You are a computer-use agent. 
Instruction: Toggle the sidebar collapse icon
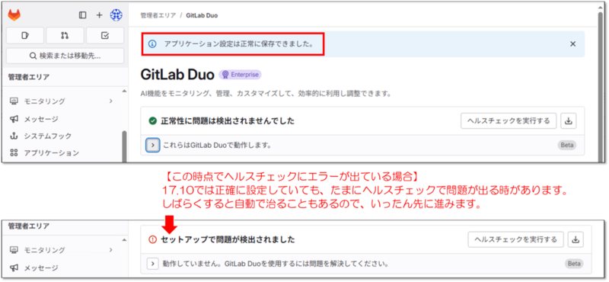(82, 15)
